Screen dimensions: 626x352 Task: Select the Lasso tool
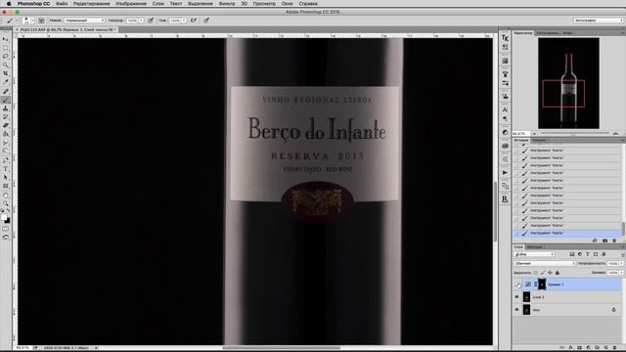(x=6, y=57)
